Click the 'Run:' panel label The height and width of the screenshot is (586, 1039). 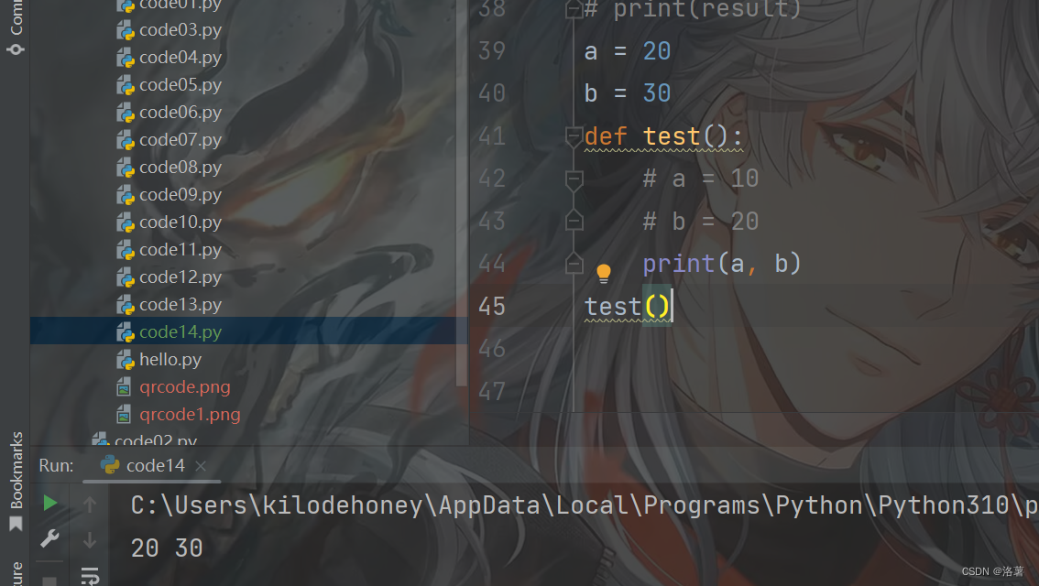(56, 465)
